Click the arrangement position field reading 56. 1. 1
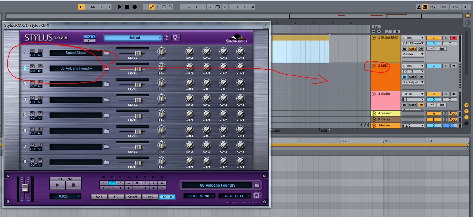 pos(99,7)
